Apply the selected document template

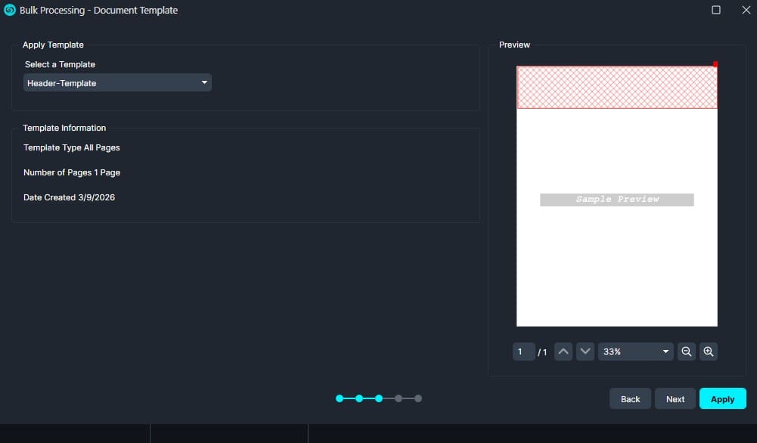722,399
